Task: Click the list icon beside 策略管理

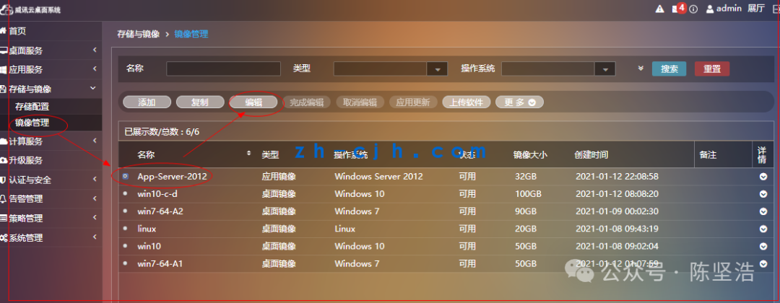Action: coord(4,219)
